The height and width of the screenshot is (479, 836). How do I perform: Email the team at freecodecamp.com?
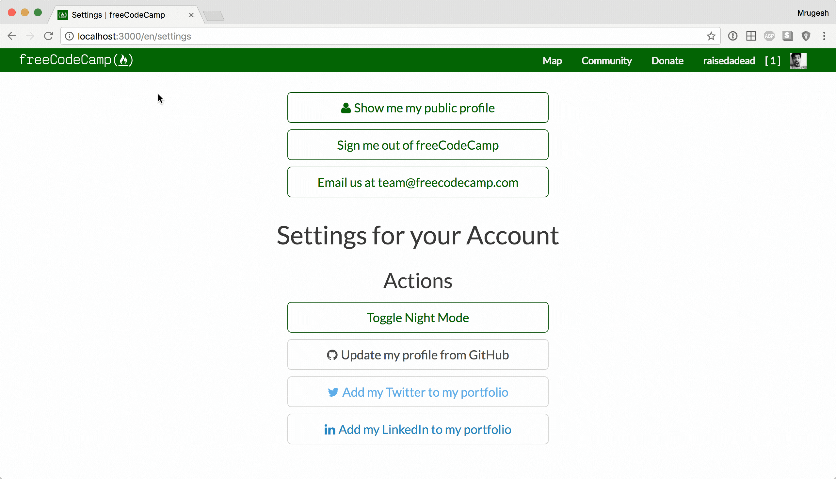pyautogui.click(x=417, y=182)
